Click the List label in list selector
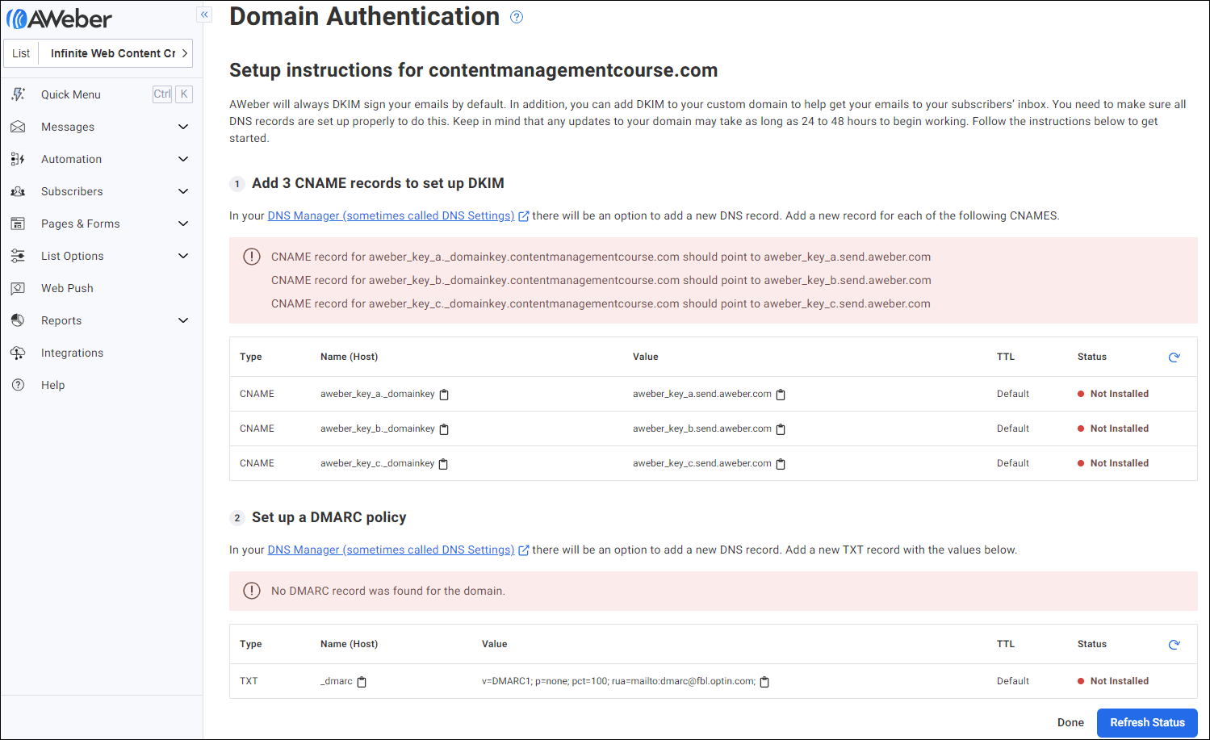The height and width of the screenshot is (740, 1210). [21, 53]
